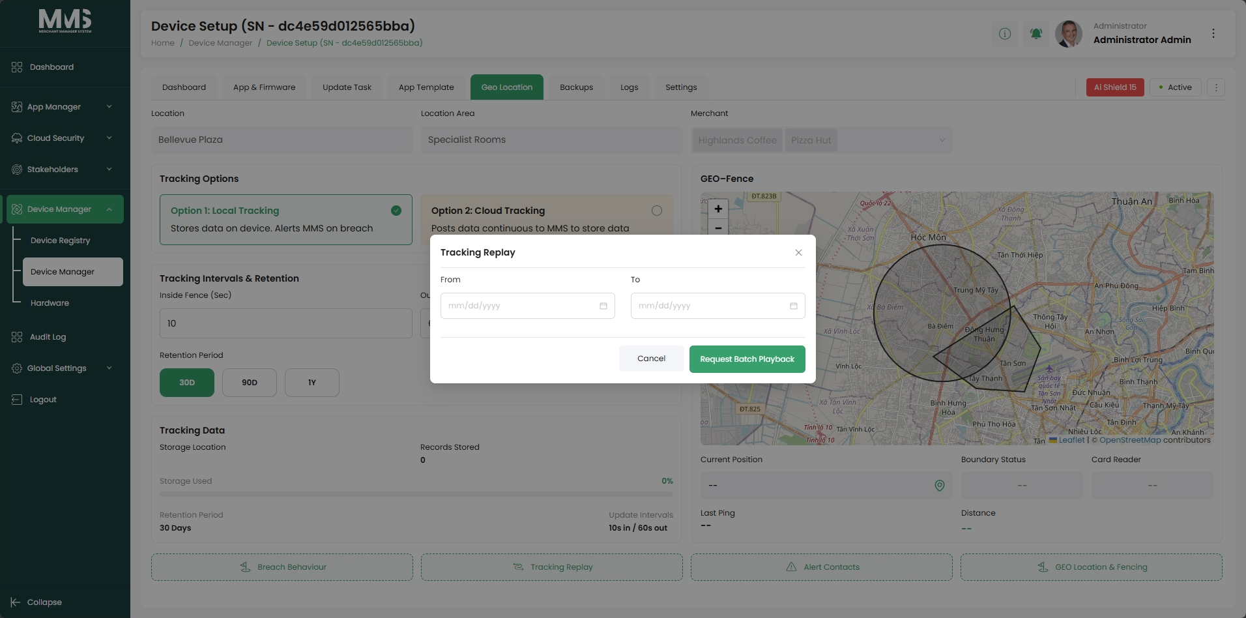Open Device Manager sub-item in sidebar
The height and width of the screenshot is (618, 1246).
pyautogui.click(x=73, y=272)
